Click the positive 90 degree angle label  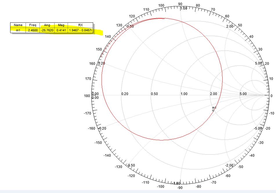pyautogui.click(x=180, y=4)
